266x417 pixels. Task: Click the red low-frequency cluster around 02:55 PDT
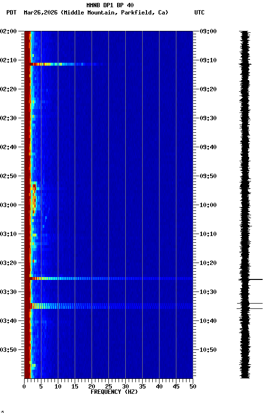pyautogui.click(x=34, y=199)
